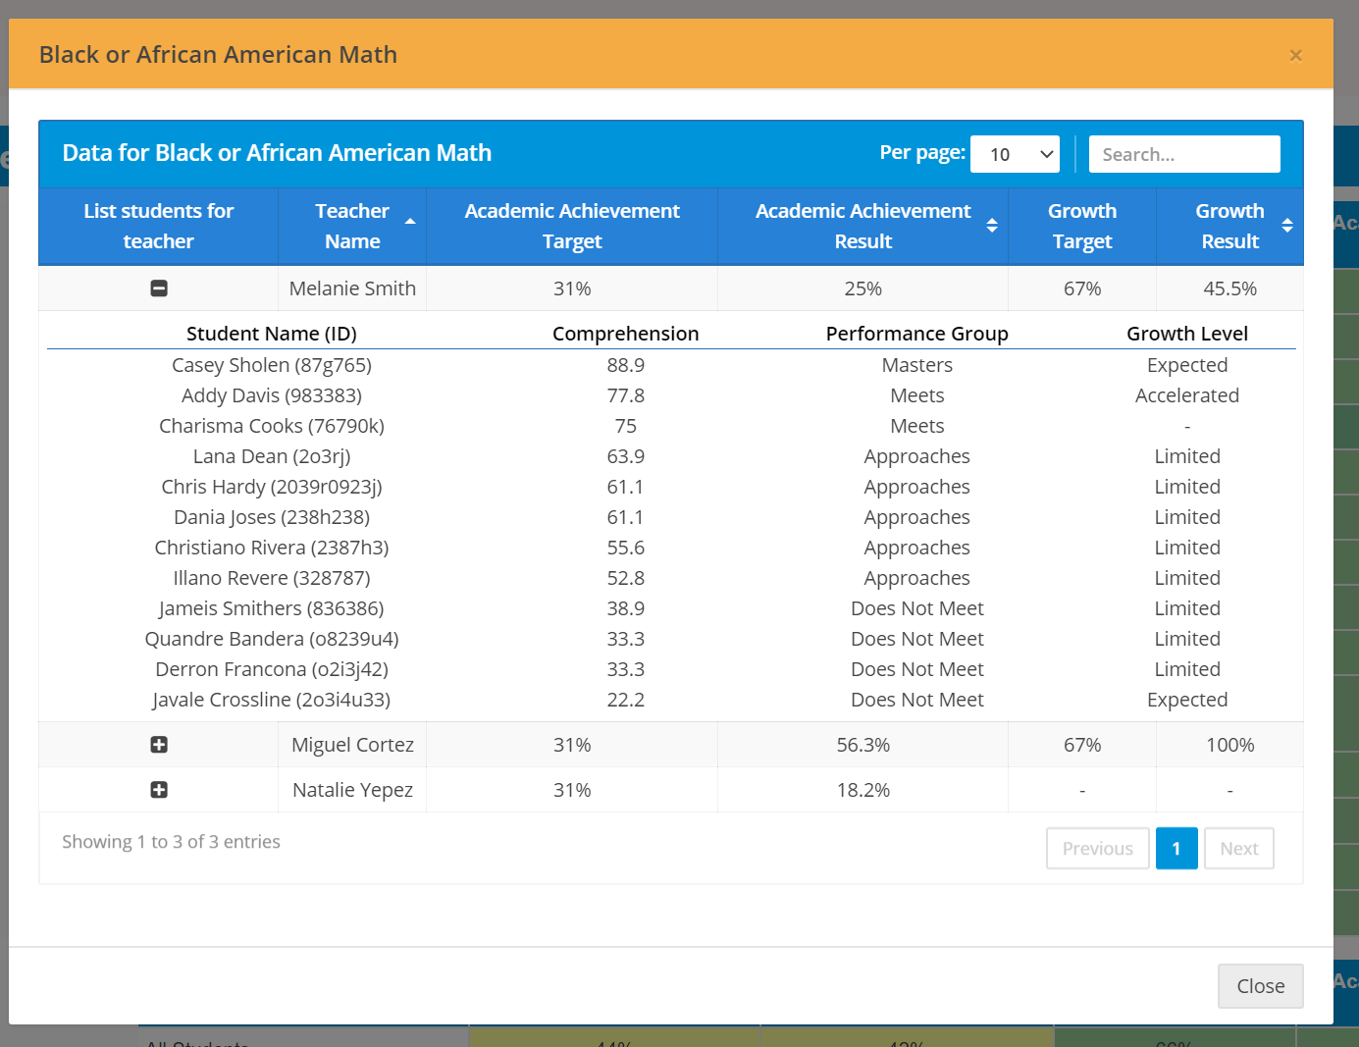Select student Javale Crossline row
The image size is (1359, 1047).
[272, 700]
